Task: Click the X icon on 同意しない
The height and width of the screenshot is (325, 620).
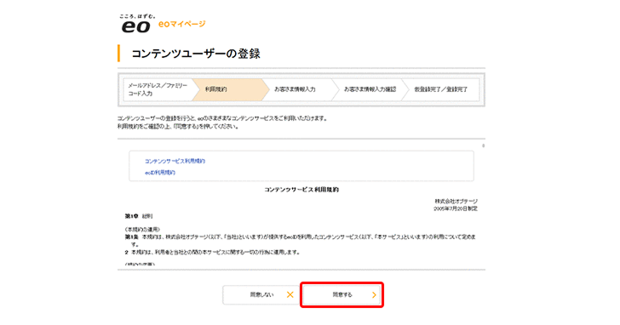Action: [x=290, y=294]
